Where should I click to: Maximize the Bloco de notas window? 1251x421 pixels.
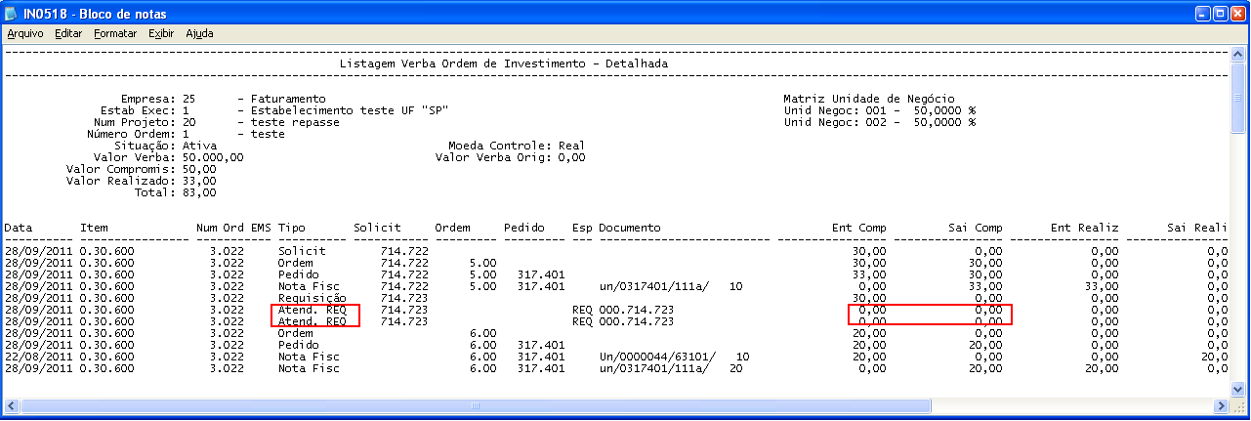point(1221,13)
